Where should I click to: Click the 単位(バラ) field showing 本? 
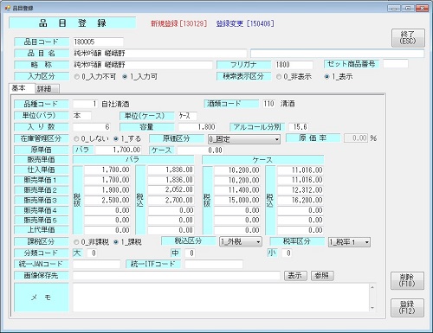click(x=82, y=116)
